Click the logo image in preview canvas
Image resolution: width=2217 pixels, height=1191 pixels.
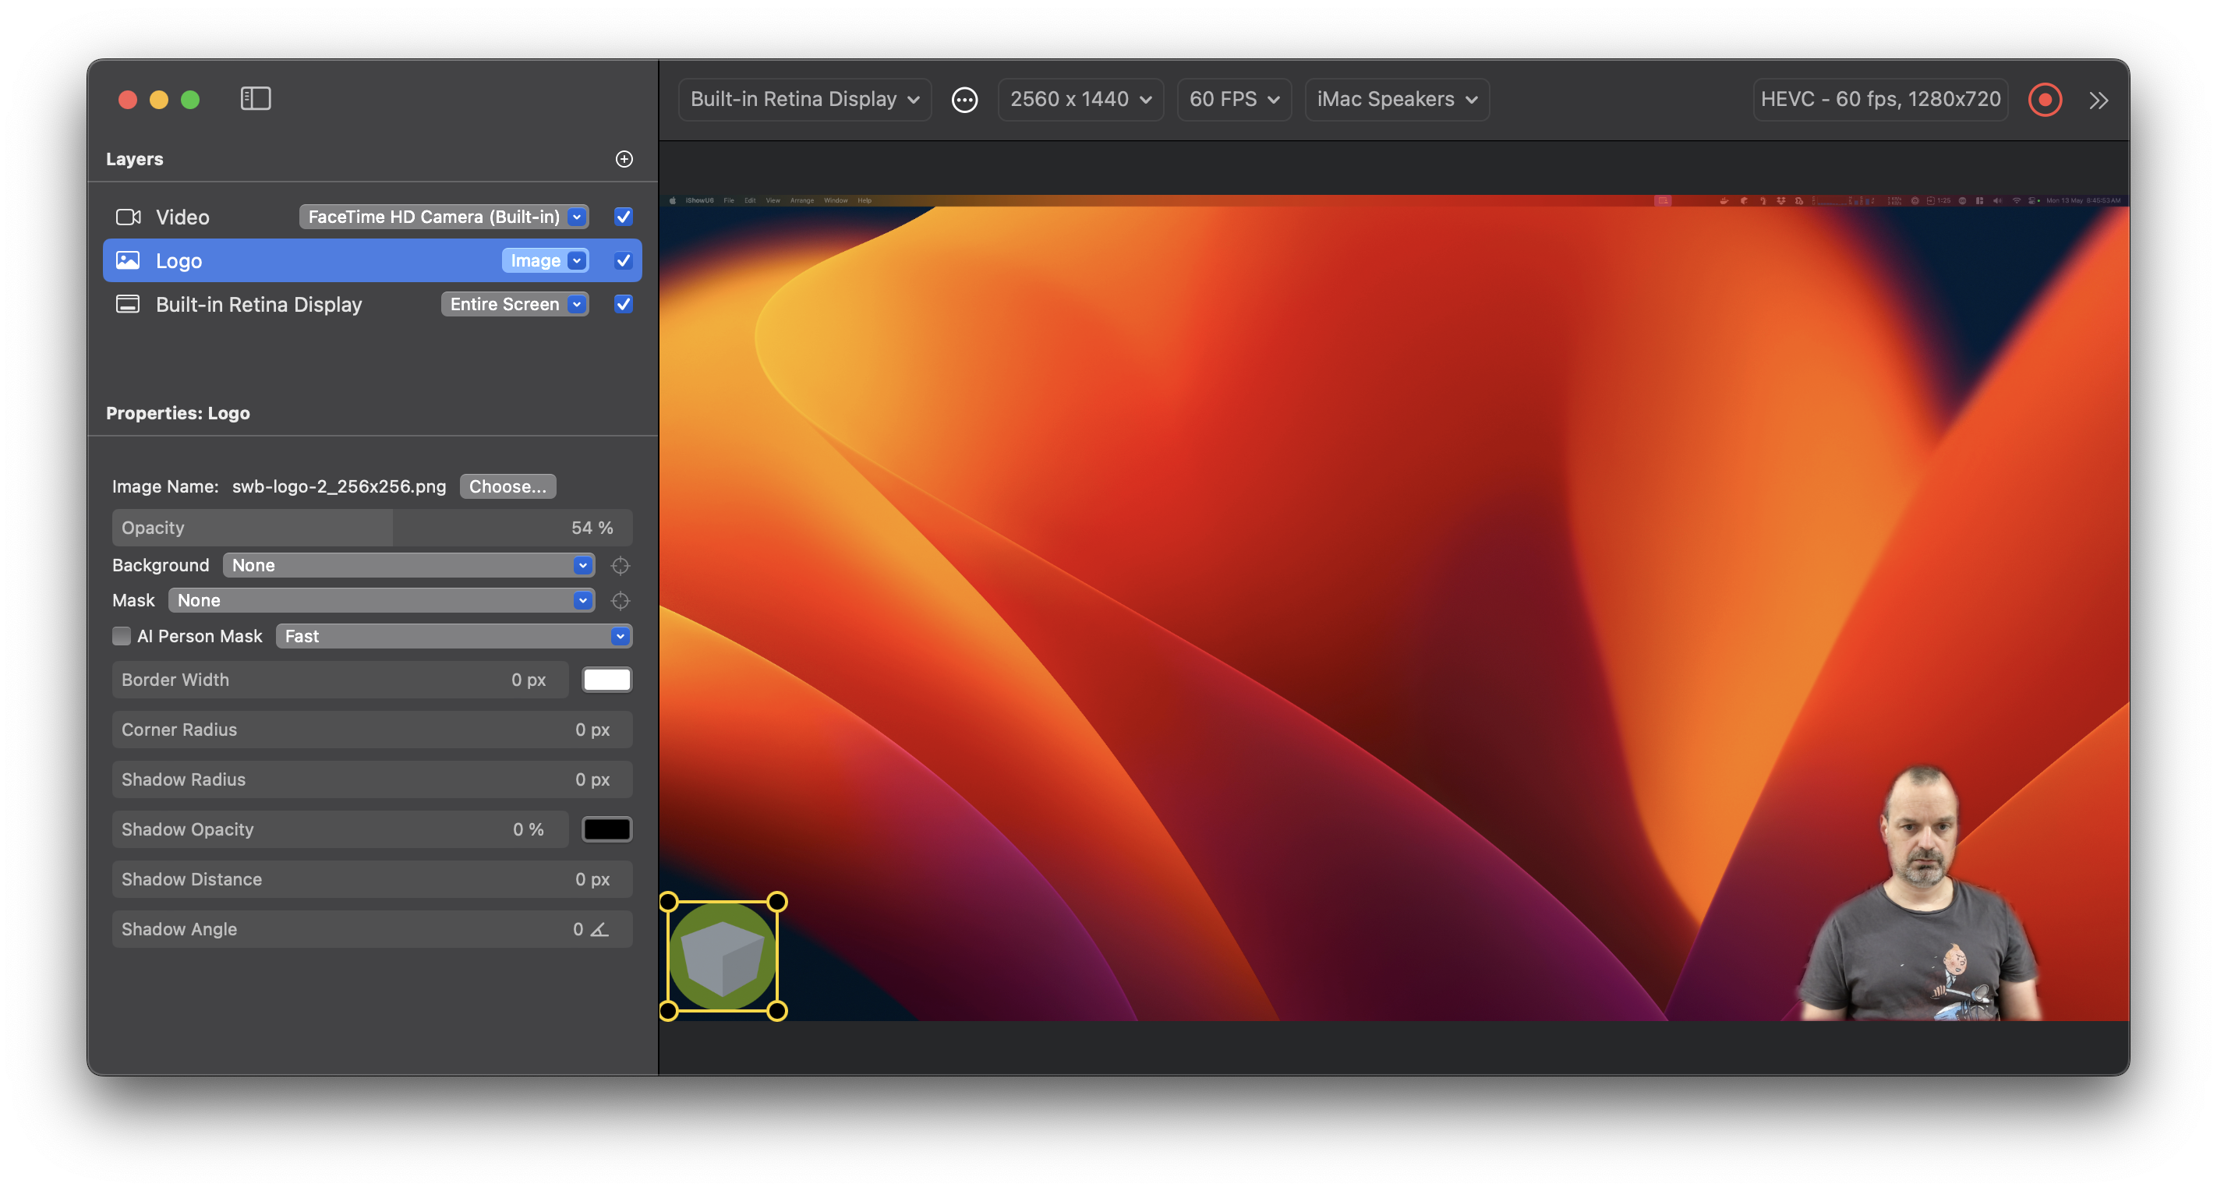coord(723,956)
